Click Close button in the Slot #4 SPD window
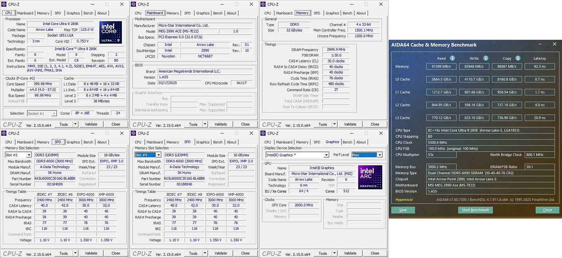 [245, 253]
